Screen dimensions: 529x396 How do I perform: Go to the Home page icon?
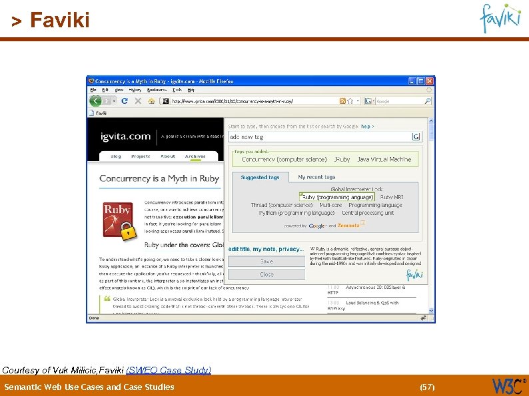point(151,100)
